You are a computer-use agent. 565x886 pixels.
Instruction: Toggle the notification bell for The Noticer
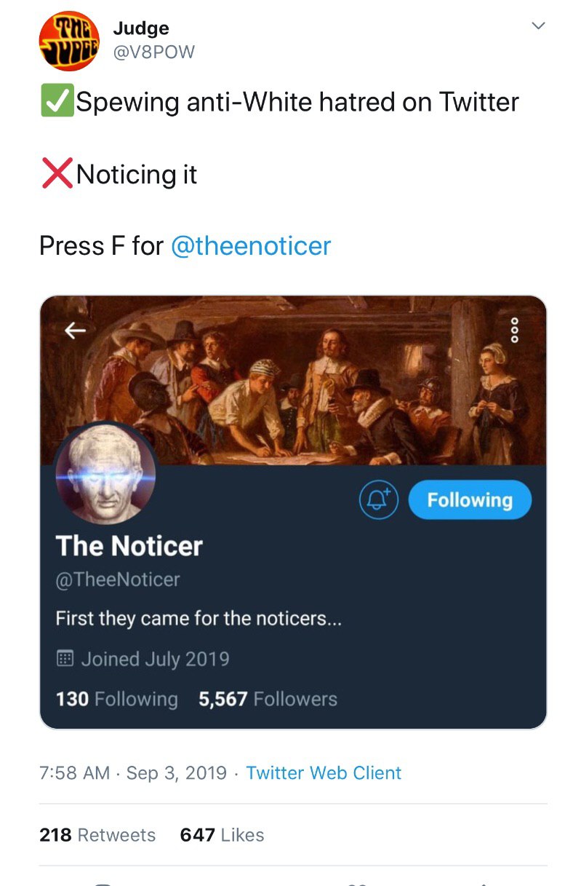coord(379,500)
